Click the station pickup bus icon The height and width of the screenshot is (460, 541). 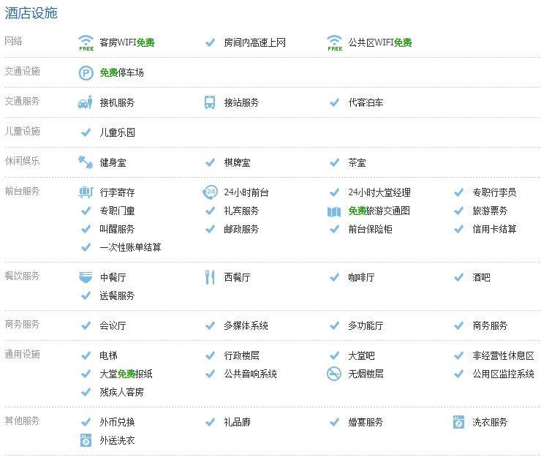(210, 103)
